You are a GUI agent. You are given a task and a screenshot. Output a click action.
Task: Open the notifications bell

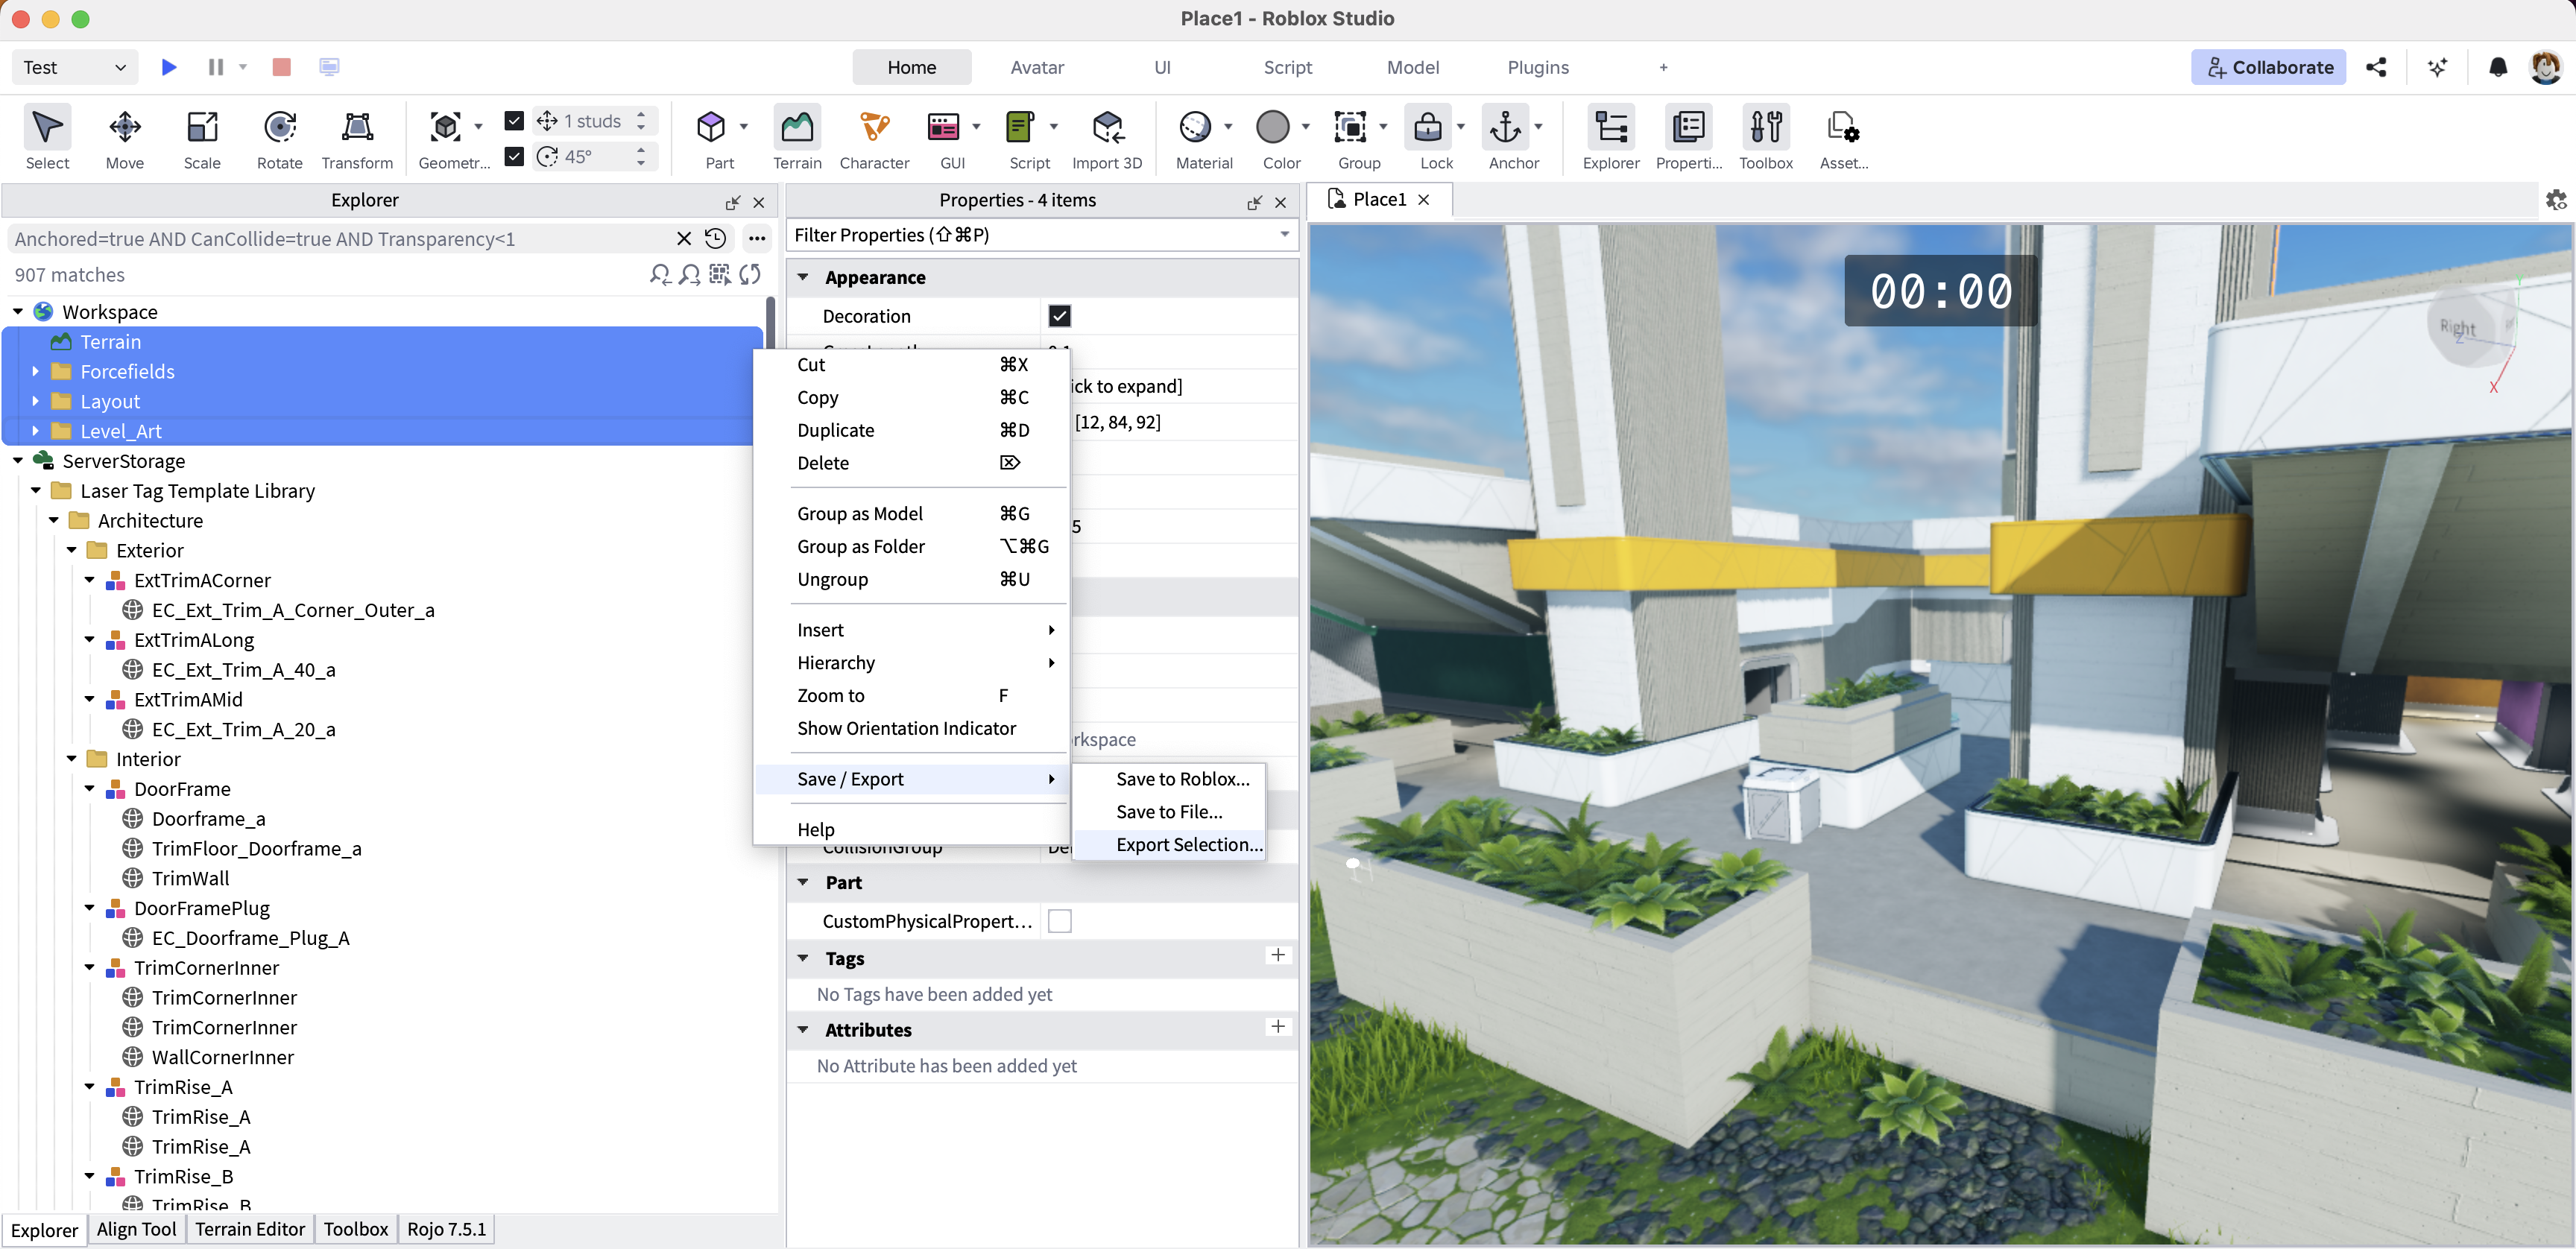click(x=2497, y=67)
